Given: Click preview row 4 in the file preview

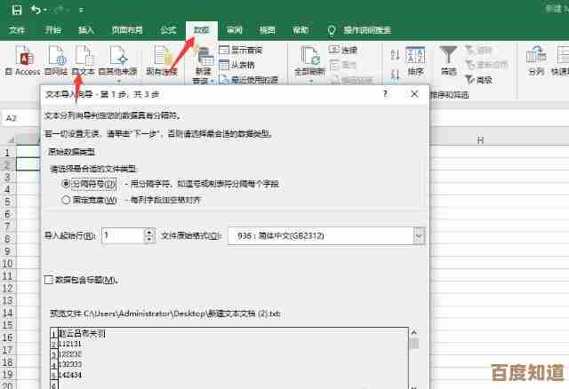Looking at the screenshot, I should [x=70, y=364].
